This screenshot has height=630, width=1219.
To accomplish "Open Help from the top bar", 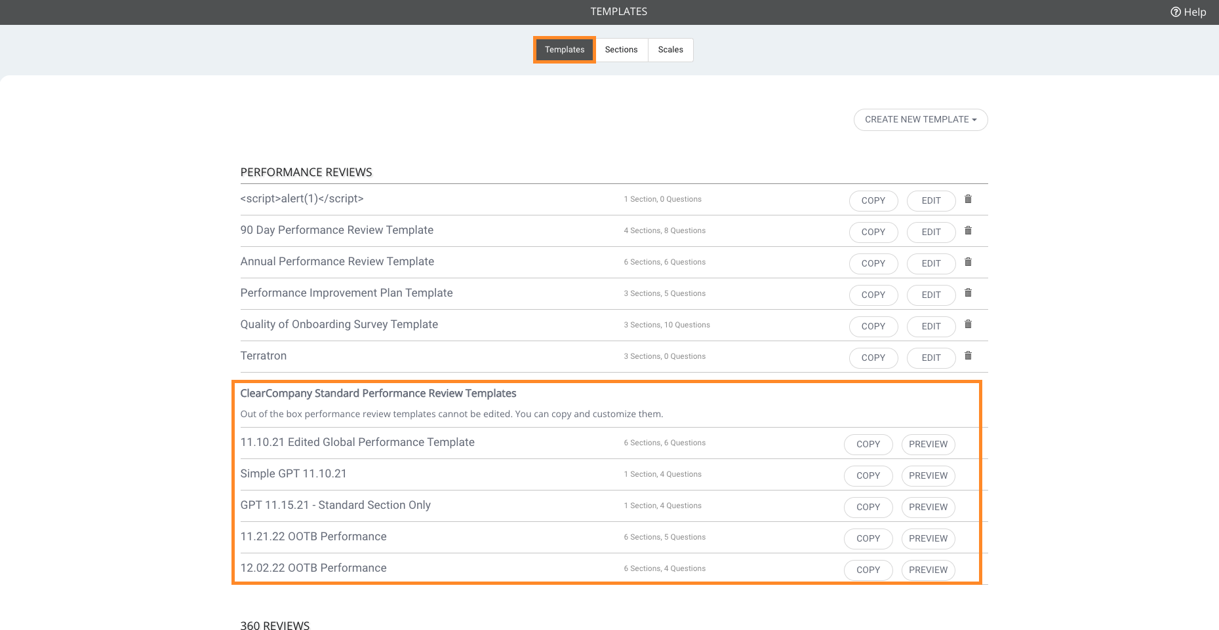I will [1188, 12].
